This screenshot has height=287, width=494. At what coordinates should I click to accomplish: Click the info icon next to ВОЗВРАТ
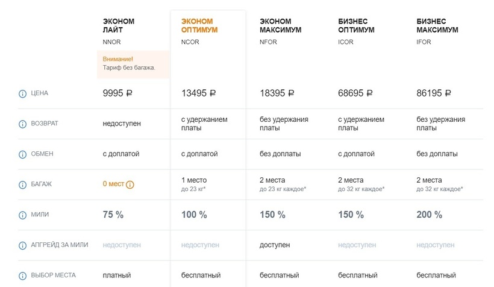(23, 124)
